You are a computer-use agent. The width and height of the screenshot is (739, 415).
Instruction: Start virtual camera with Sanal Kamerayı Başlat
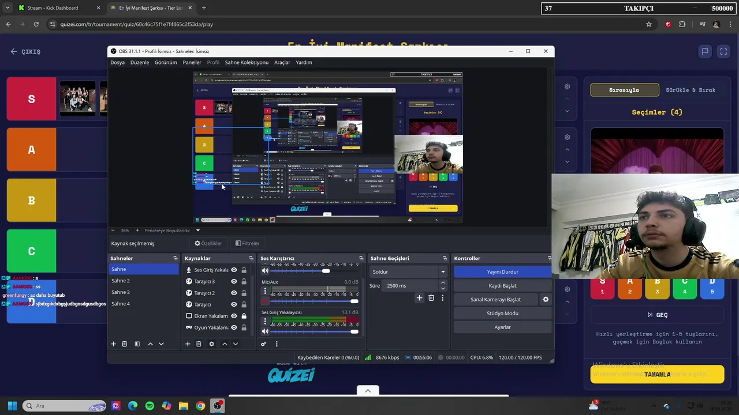[495, 299]
